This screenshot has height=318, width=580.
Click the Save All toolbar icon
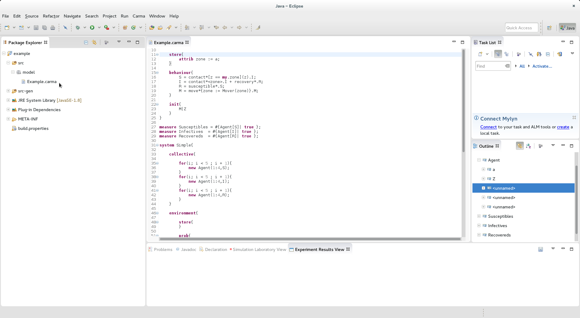pyautogui.click(x=44, y=27)
